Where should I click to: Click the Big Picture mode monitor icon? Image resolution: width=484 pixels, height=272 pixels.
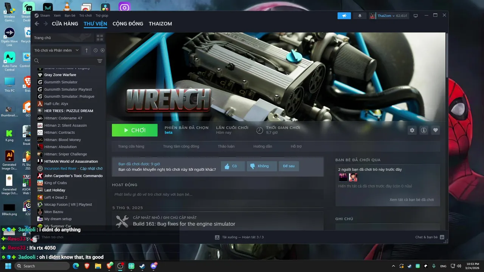point(416,15)
